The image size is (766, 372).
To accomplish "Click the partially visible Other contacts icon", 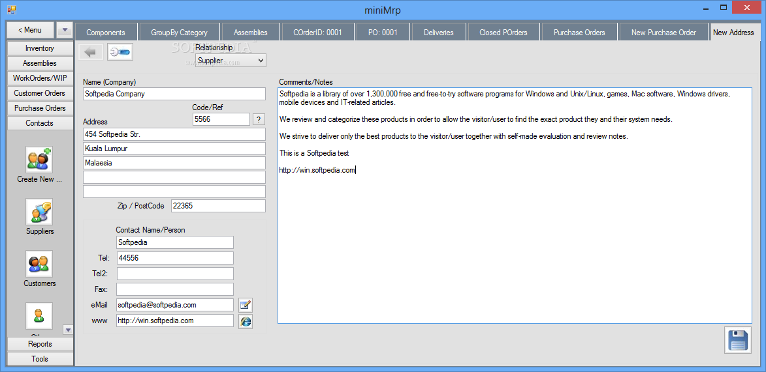I will 40,316.
